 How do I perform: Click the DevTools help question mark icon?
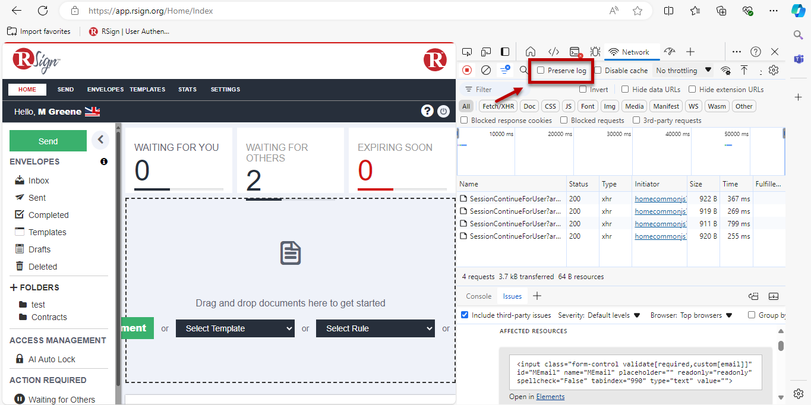756,52
